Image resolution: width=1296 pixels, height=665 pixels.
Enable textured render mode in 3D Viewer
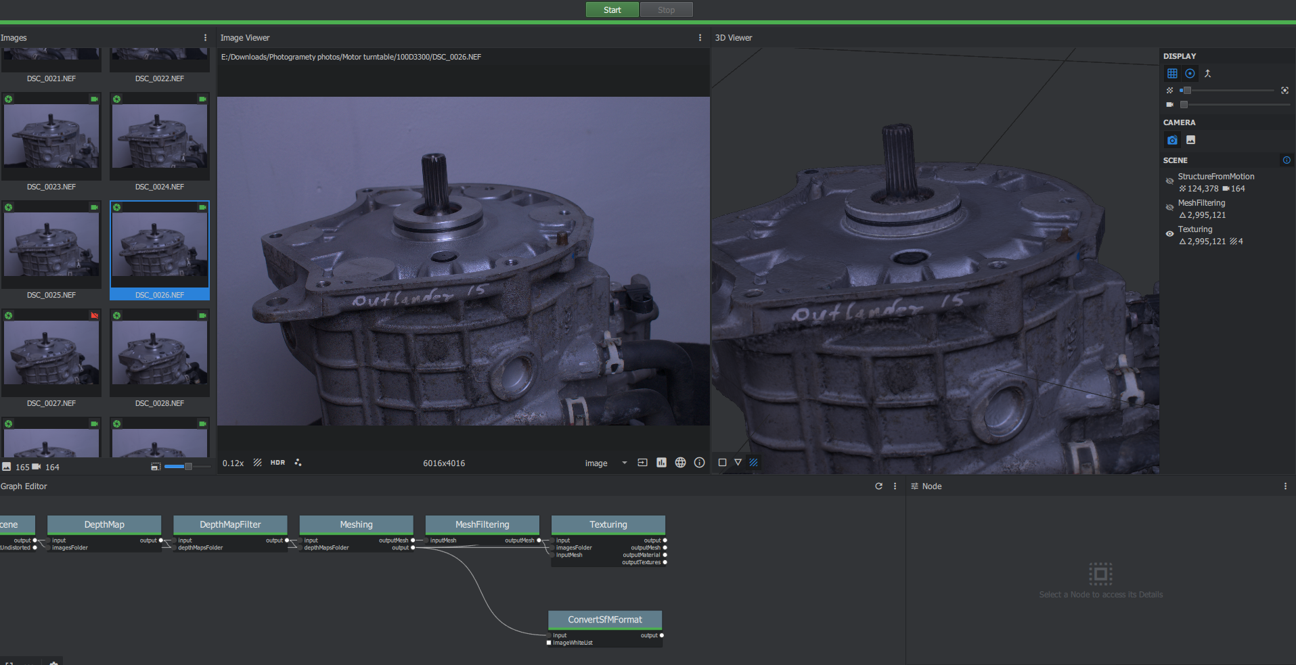(753, 463)
